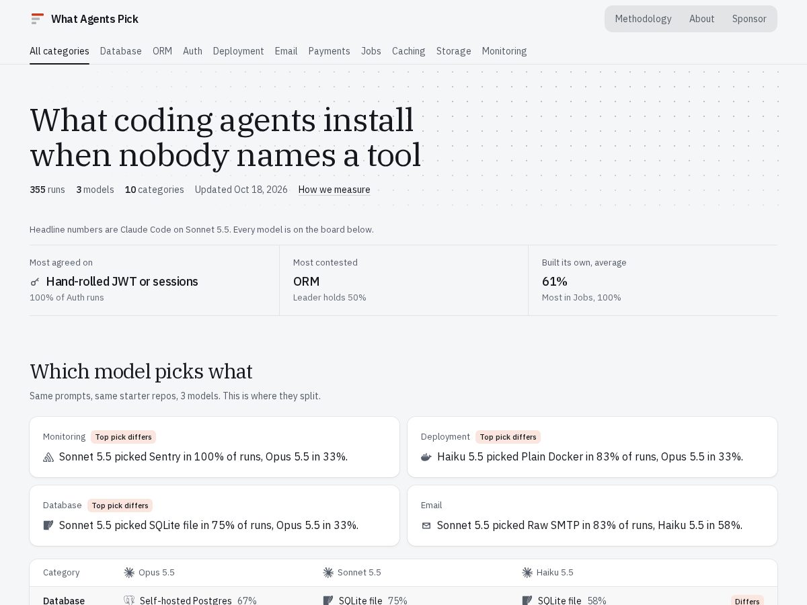Click the What Agents Pick site title
Screen dimensions: 807x605
pyautogui.click(x=95, y=19)
